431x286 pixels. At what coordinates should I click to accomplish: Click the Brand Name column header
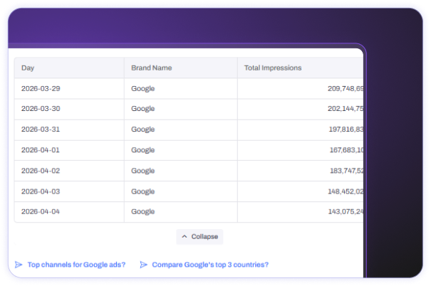151,68
